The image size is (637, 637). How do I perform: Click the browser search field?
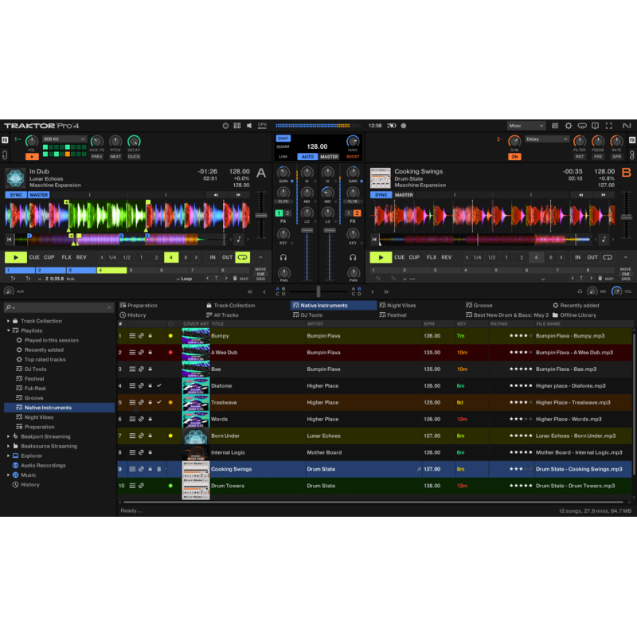tap(59, 307)
